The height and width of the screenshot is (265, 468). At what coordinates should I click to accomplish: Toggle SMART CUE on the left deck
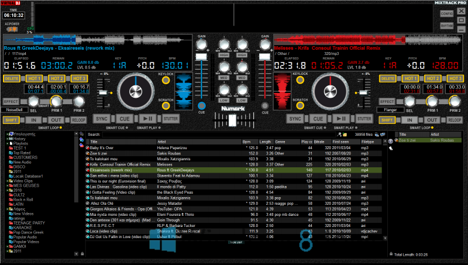[116, 128]
